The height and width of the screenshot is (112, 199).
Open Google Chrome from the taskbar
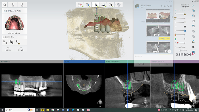point(53,110)
